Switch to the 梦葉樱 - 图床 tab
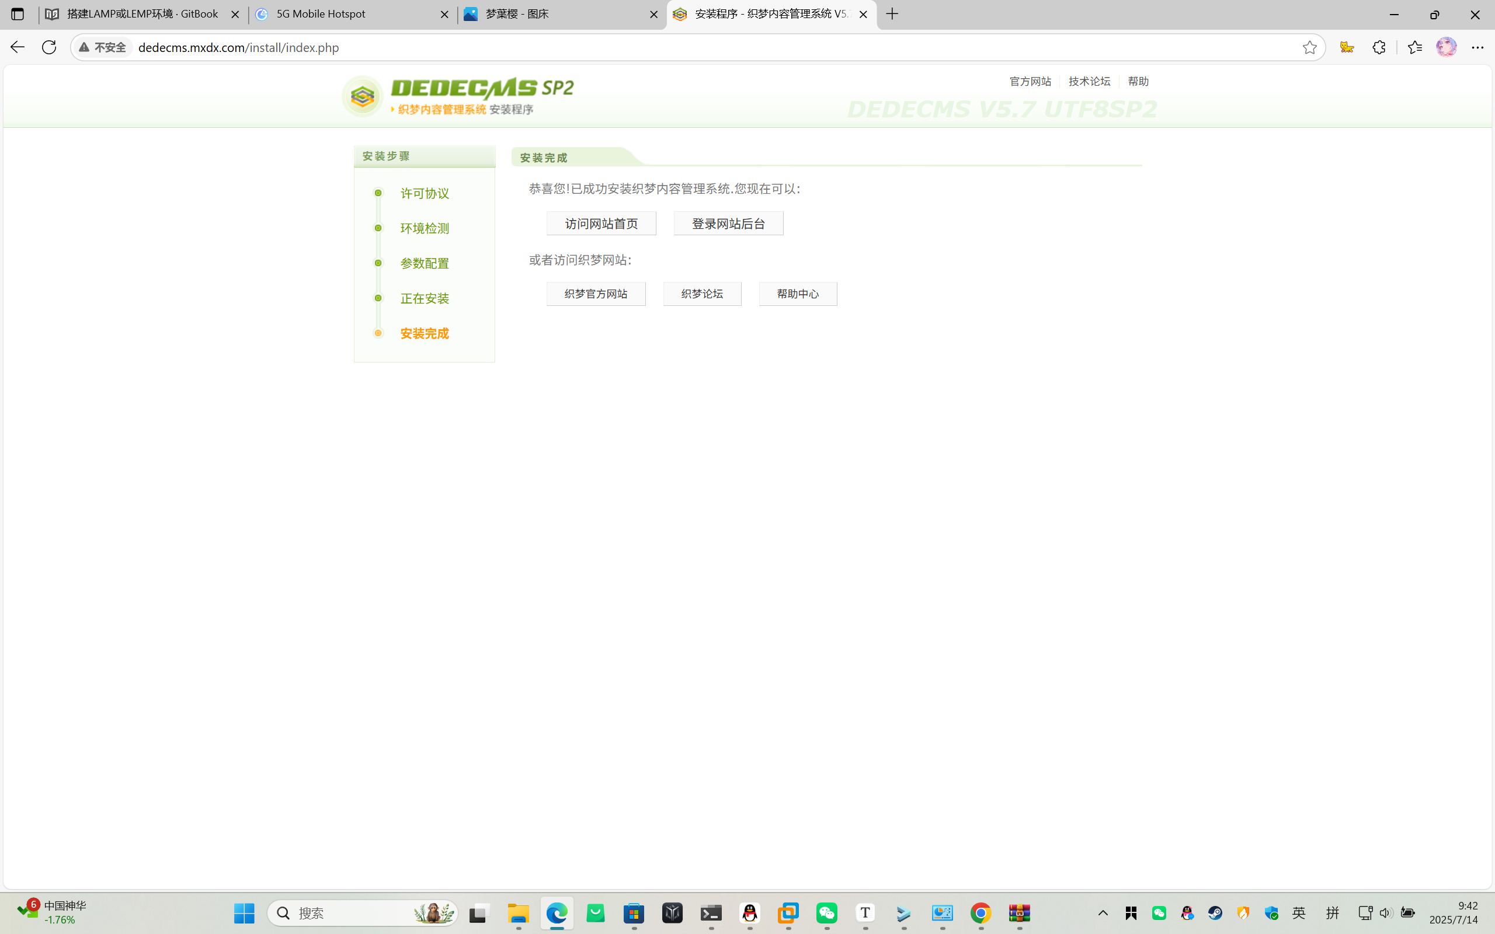The height and width of the screenshot is (934, 1495). click(561, 14)
